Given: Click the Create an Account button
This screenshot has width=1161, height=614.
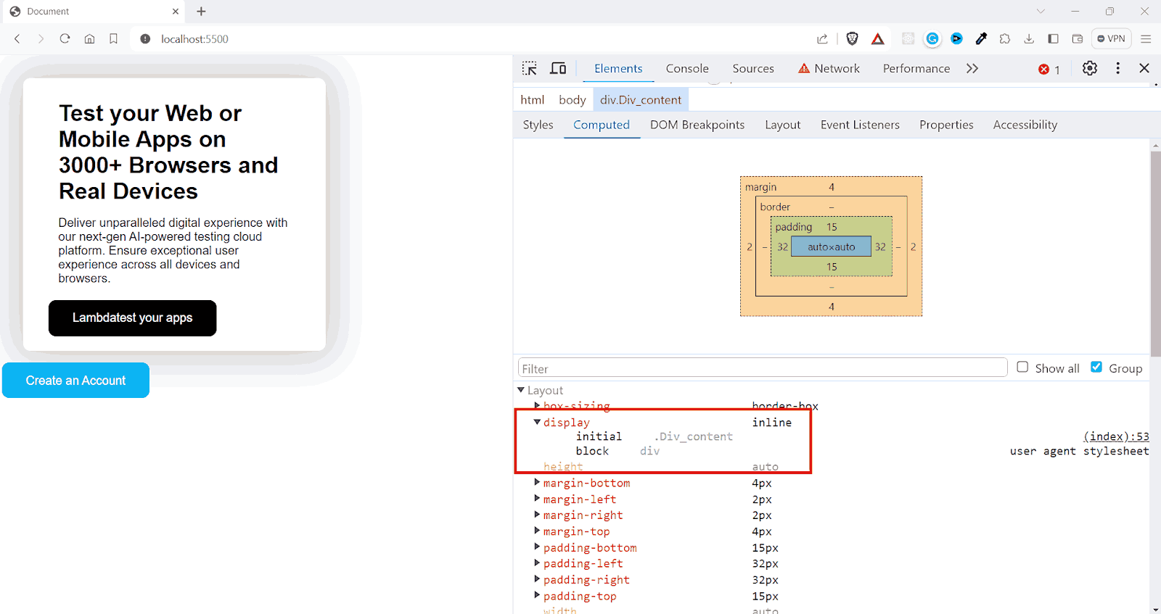Looking at the screenshot, I should tap(75, 381).
